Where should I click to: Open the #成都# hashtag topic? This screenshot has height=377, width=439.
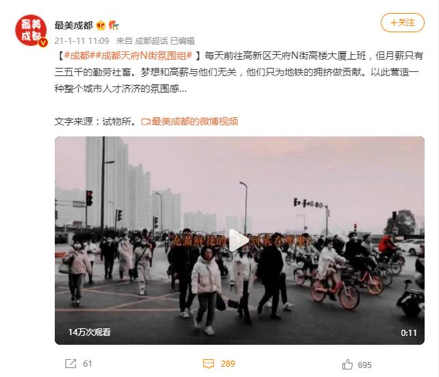click(x=77, y=56)
